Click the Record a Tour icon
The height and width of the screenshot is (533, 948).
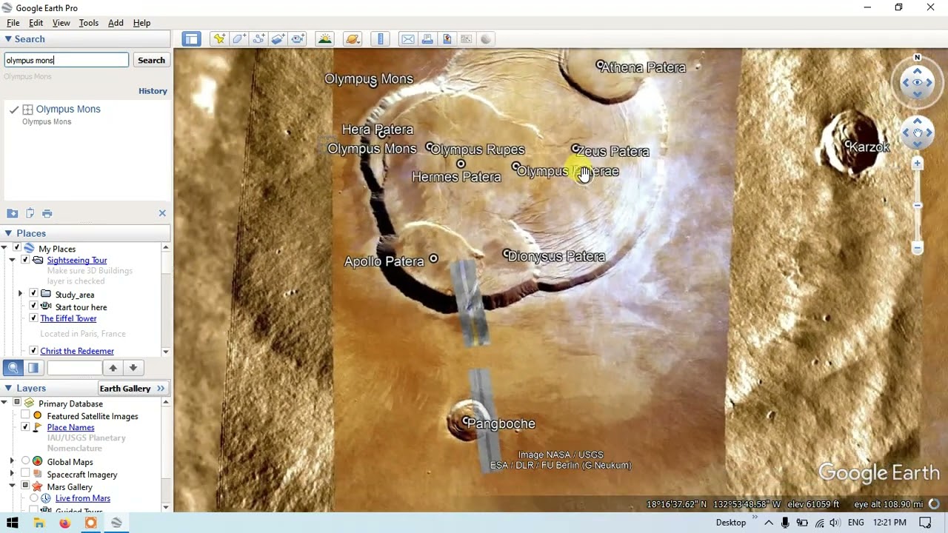(298, 39)
